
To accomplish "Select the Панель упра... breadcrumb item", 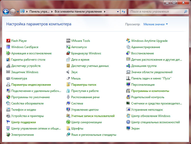I will (x=39, y=12).
